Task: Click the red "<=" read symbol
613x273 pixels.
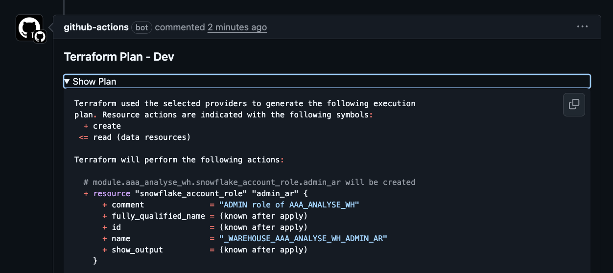Action: 84,137
